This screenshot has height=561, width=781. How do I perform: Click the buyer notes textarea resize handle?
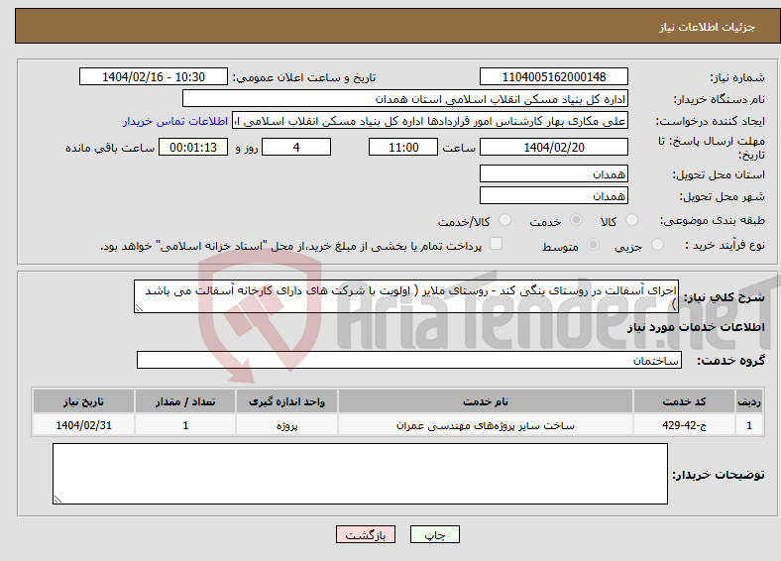57,500
